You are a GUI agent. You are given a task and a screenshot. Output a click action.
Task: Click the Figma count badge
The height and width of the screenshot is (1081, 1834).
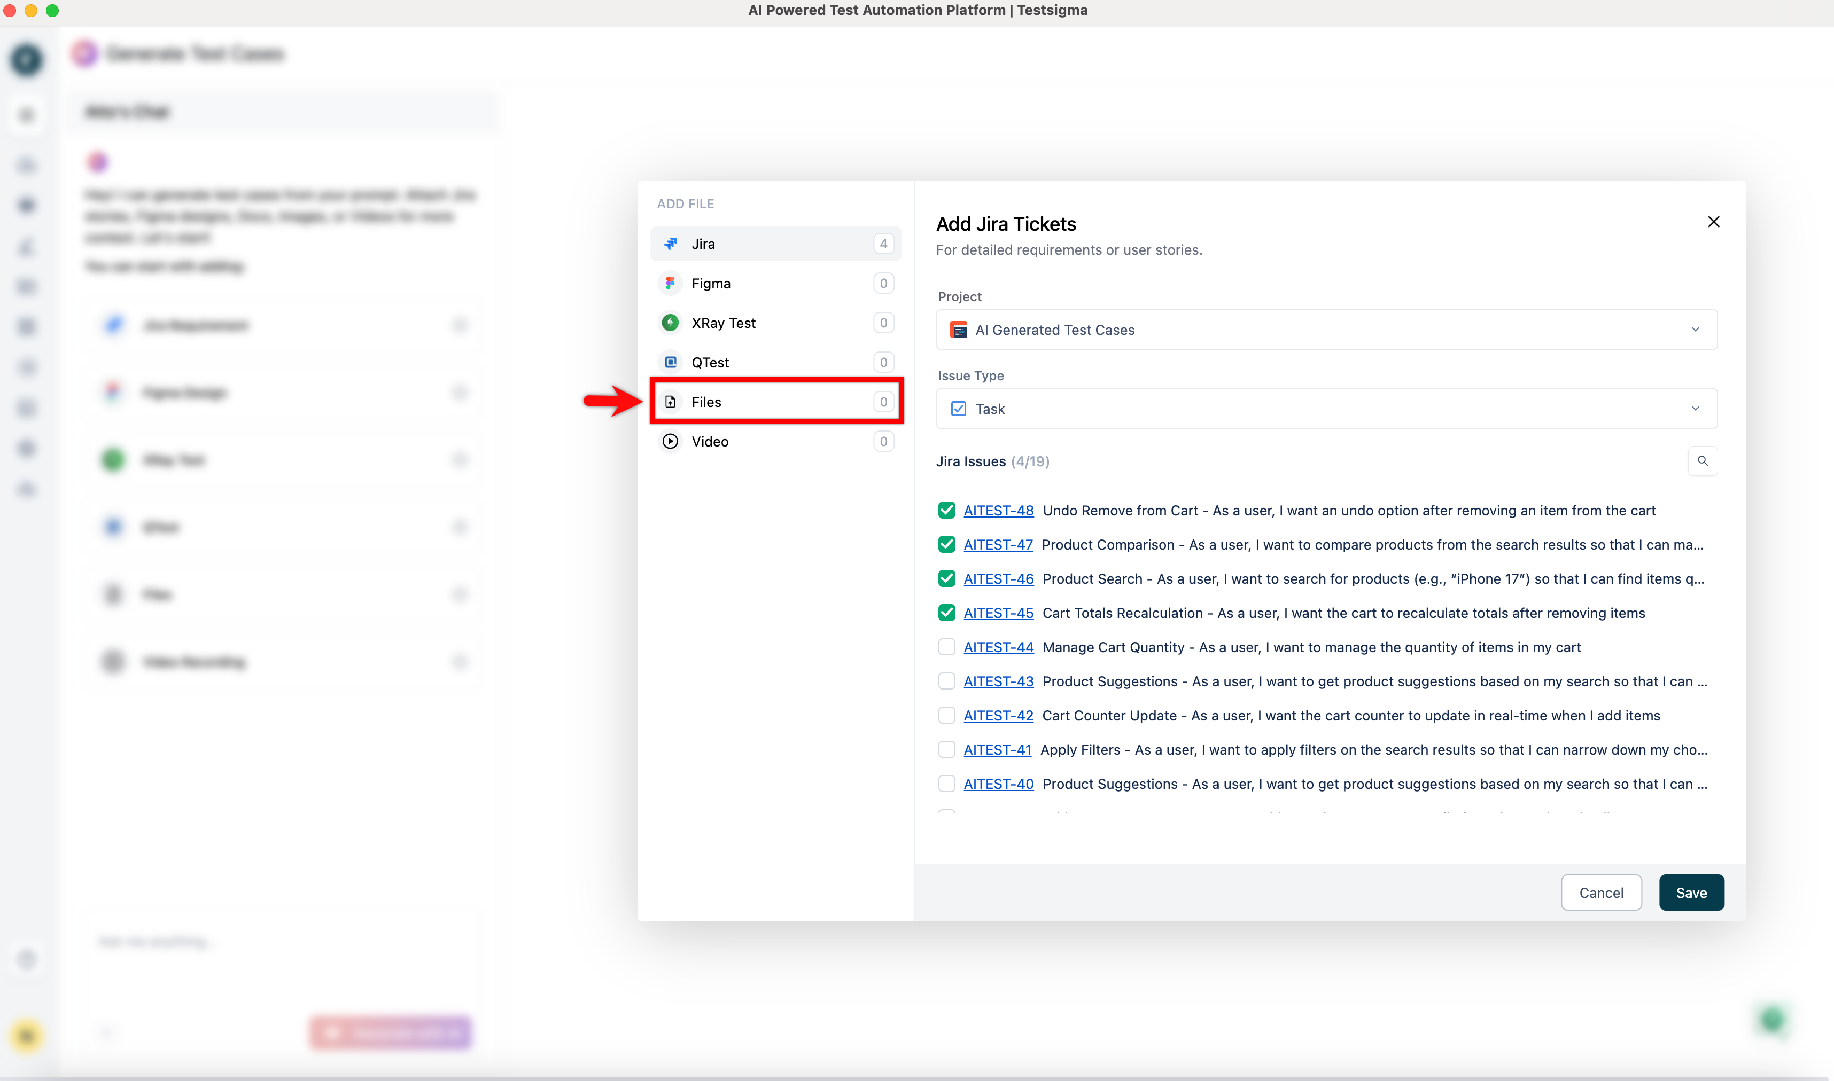point(883,284)
